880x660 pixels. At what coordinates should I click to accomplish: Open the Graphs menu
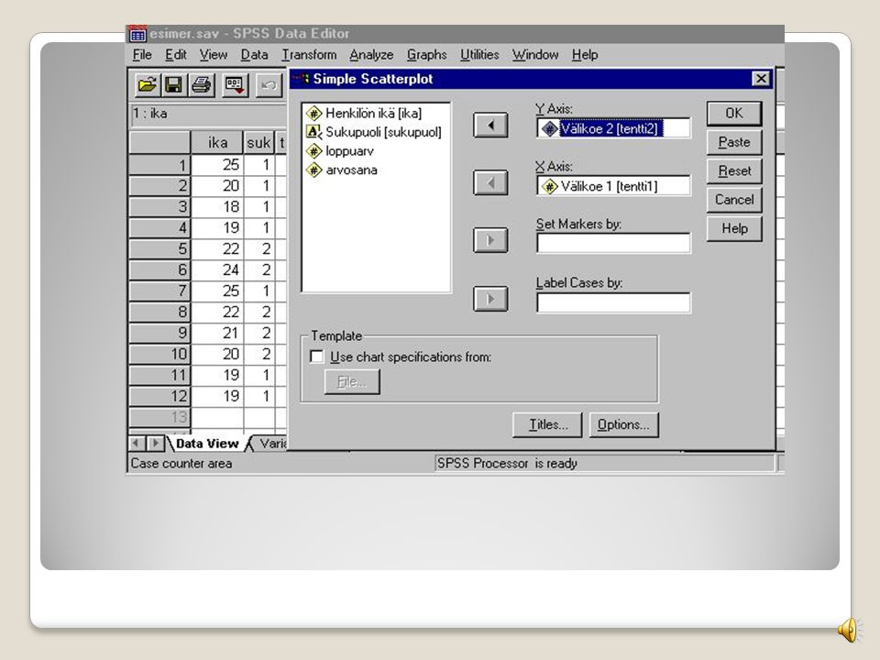(x=426, y=54)
